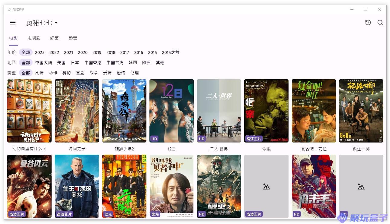Filter by 2015之前 year option
390x224 pixels.
171,52
